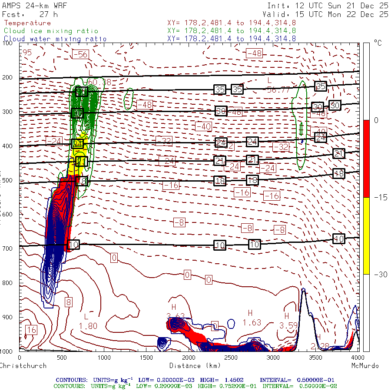Image resolution: width=391 pixels, height=391 pixels.
Task: Click the "1.63" high value label
Action: pyautogui.click(x=252, y=323)
